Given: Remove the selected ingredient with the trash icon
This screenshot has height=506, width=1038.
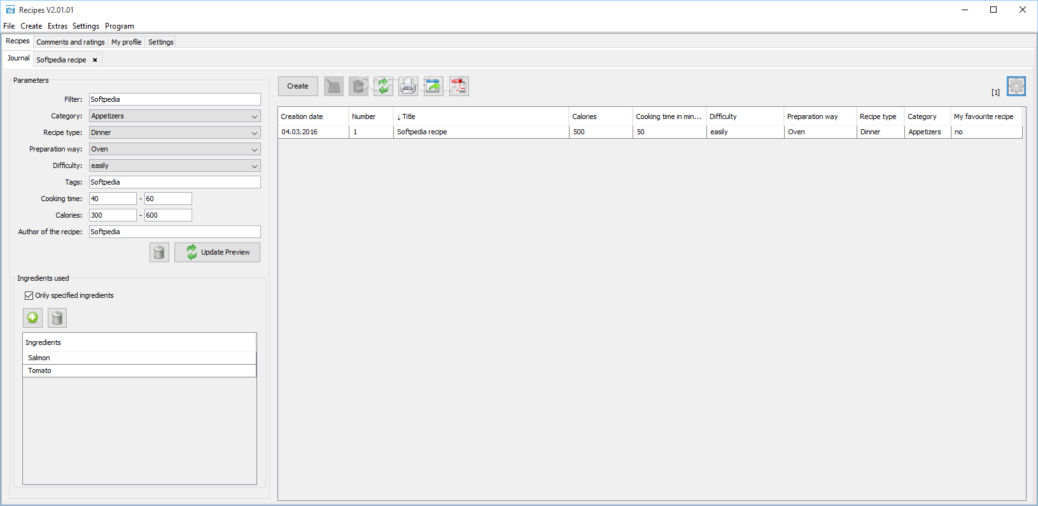Looking at the screenshot, I should tap(57, 318).
